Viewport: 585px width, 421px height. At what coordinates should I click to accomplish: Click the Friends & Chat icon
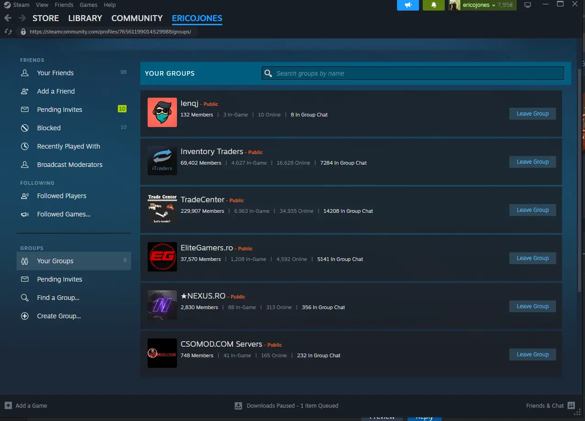(571, 405)
